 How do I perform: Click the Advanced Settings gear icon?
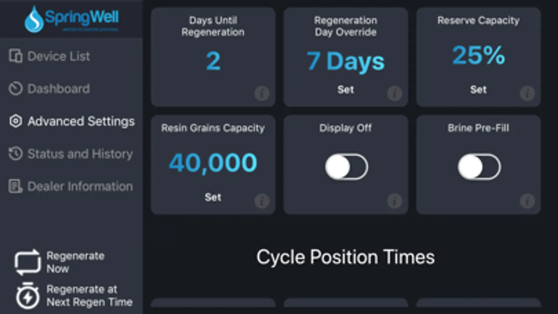pos(16,121)
